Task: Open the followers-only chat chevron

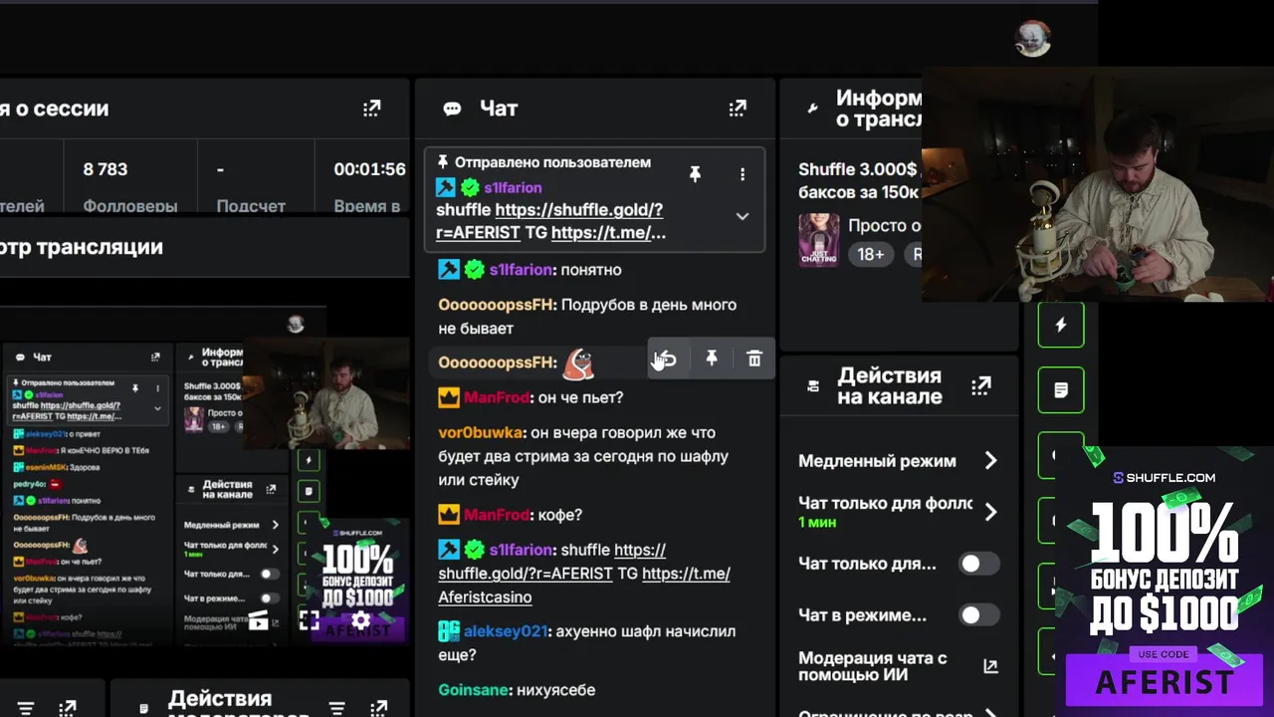Action: point(990,512)
